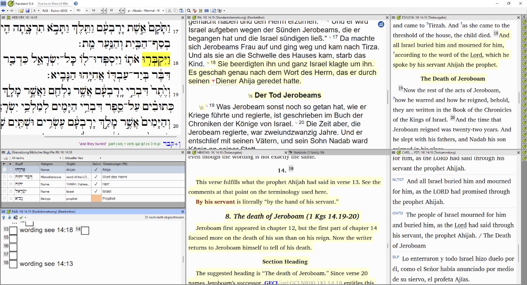This screenshot has height=285, width=527.
Task: Click the blue up arrow in back translation
Action: [4, 217]
